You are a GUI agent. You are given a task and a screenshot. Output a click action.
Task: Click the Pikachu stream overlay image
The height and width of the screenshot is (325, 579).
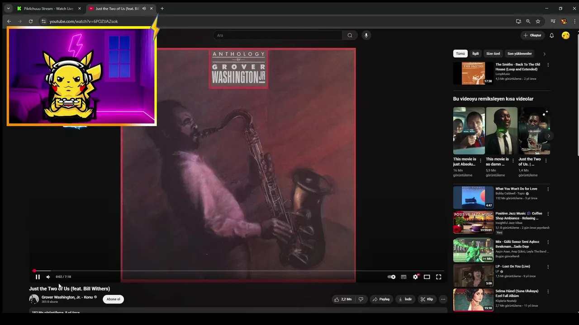82,76
